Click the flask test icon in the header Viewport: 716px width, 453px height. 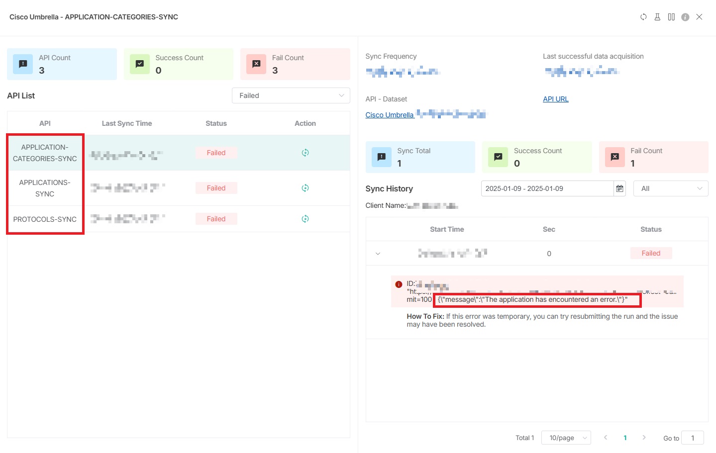[657, 17]
